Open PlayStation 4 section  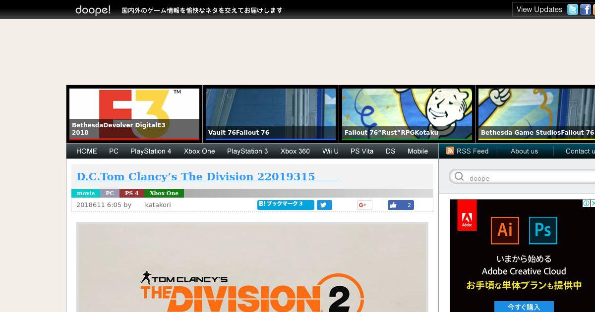(x=151, y=151)
